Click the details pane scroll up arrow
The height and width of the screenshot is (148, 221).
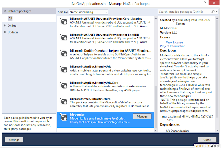coord(217,18)
